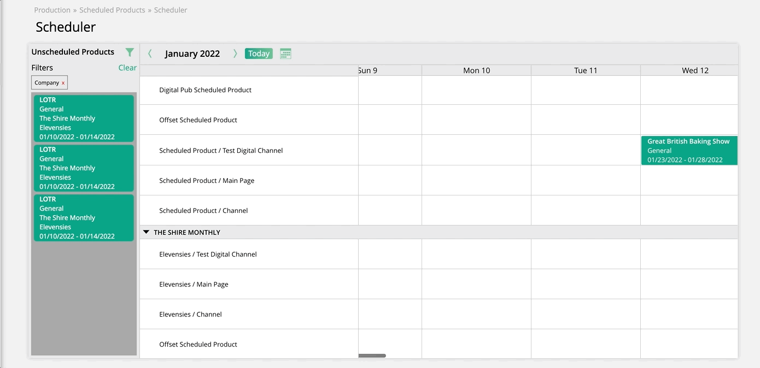Select the Great British Baking Show event
Screen dimensions: 760x368
pos(689,150)
